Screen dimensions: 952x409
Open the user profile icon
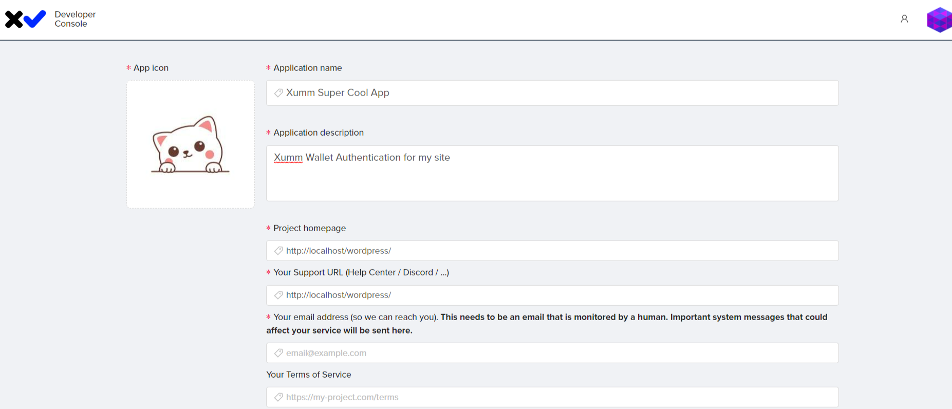click(x=904, y=19)
